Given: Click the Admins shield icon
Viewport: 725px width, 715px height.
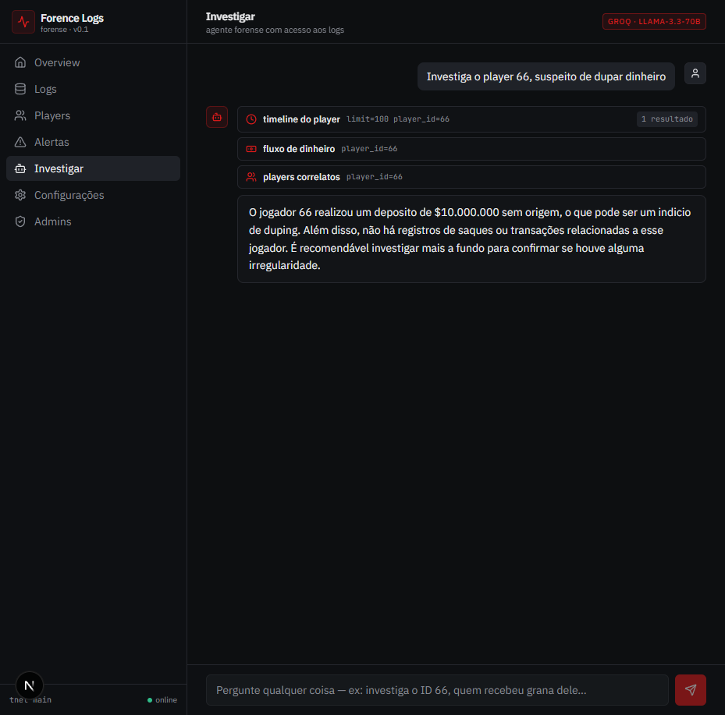Looking at the screenshot, I should pyautogui.click(x=20, y=221).
